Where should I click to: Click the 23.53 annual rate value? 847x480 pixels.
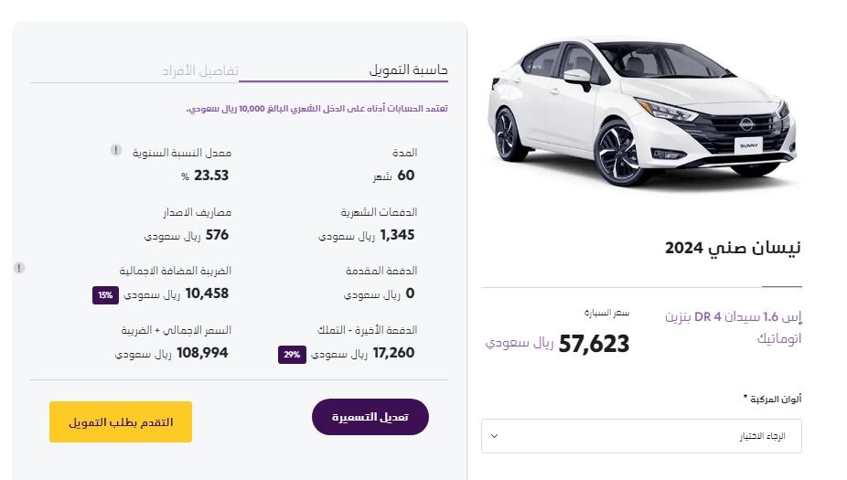click(211, 176)
